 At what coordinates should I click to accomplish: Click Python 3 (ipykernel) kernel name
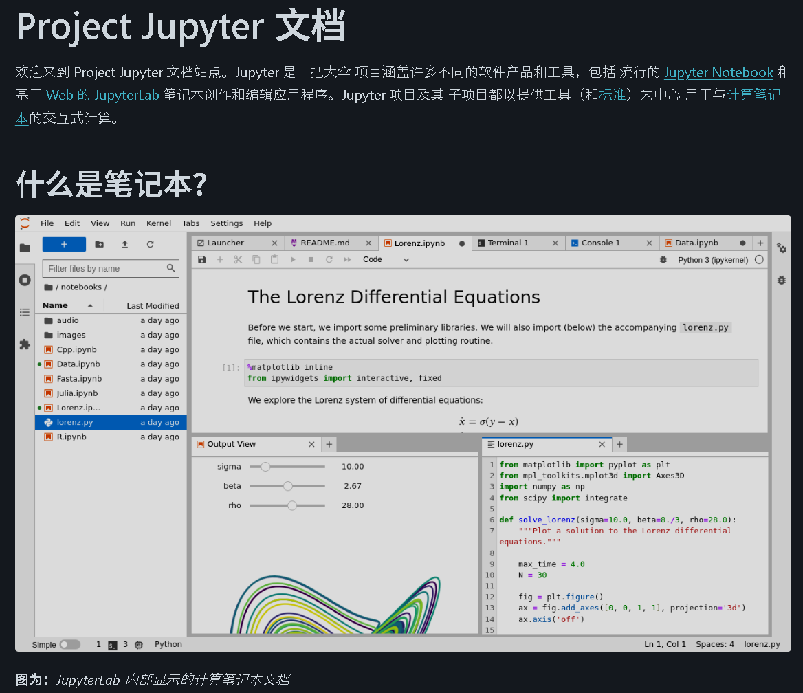(x=713, y=260)
